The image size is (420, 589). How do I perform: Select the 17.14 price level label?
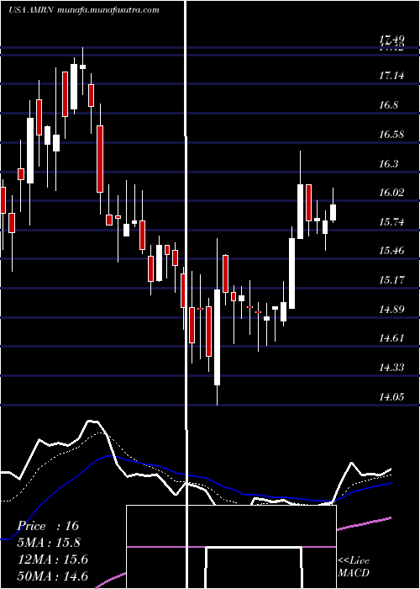[x=391, y=76]
